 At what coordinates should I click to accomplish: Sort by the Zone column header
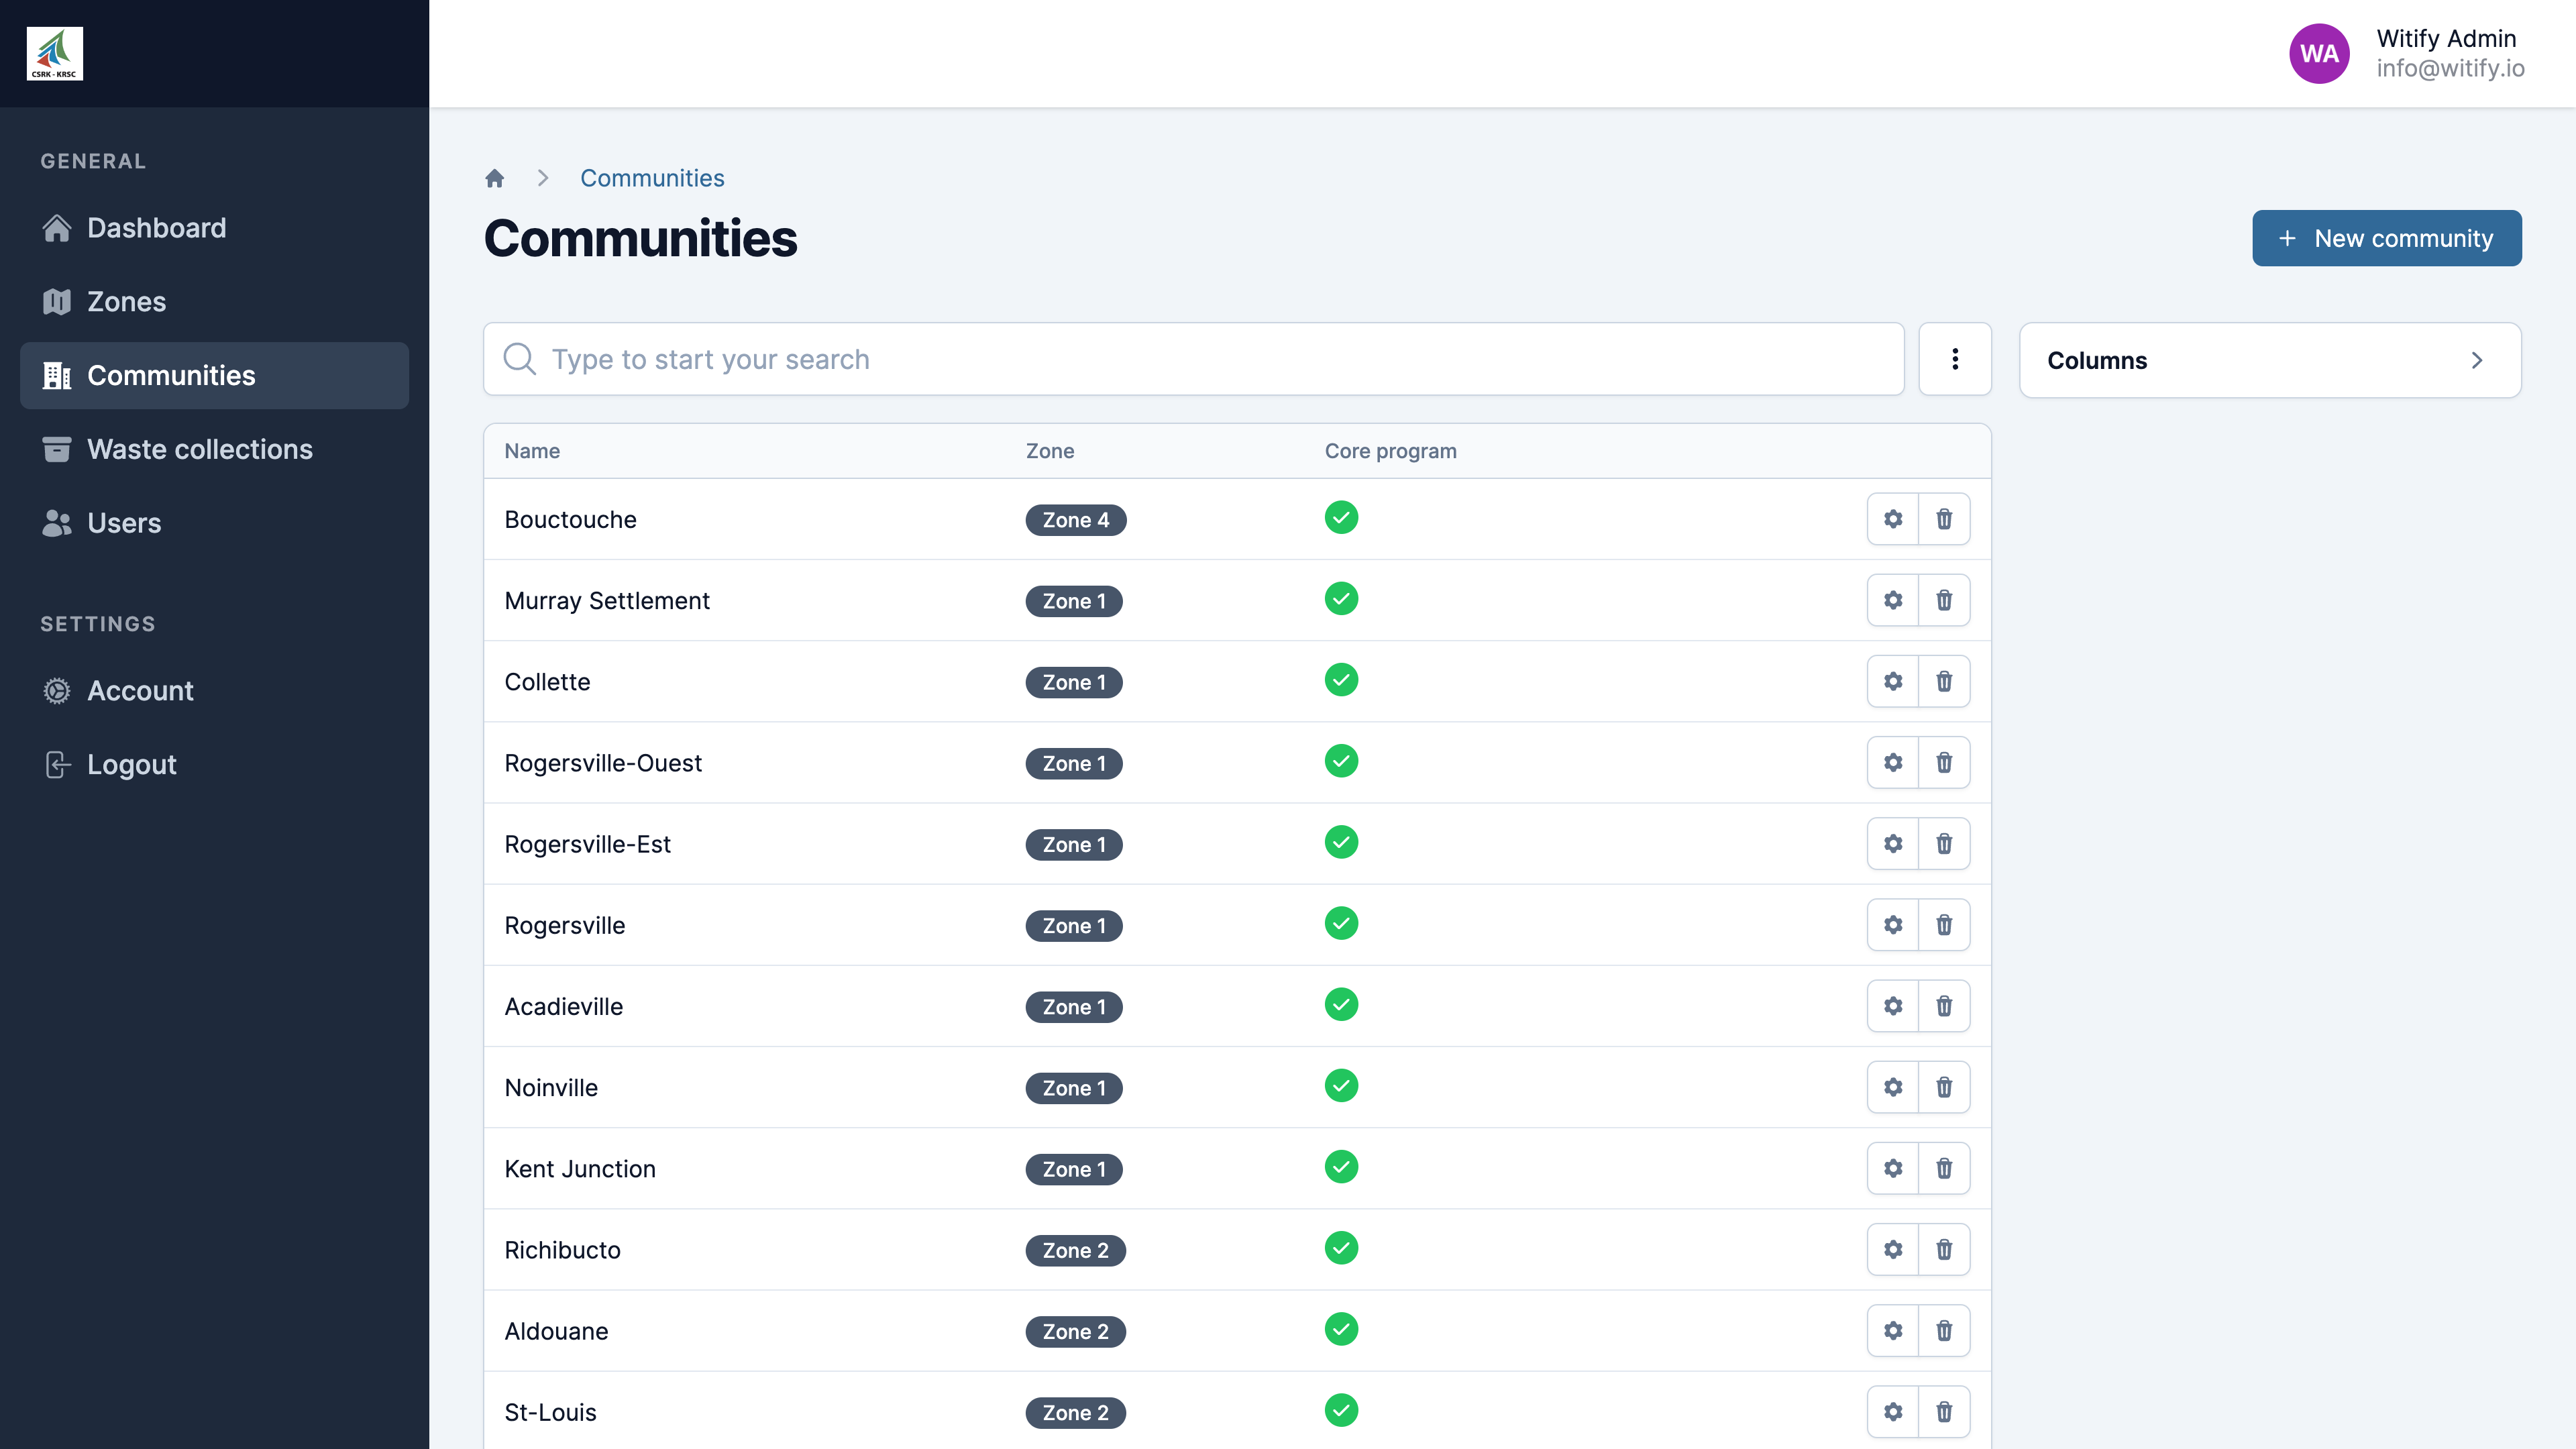pos(1049,451)
